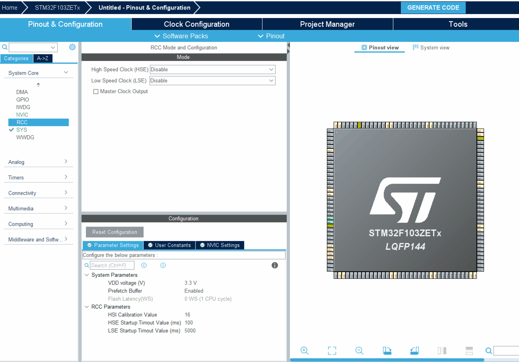The width and height of the screenshot is (519, 362).
Task: Click the flip horizontal icon below the chip
Action: tap(442, 351)
